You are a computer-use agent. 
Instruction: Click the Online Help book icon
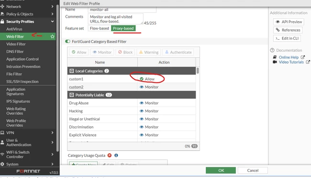pyautogui.click(x=275, y=57)
